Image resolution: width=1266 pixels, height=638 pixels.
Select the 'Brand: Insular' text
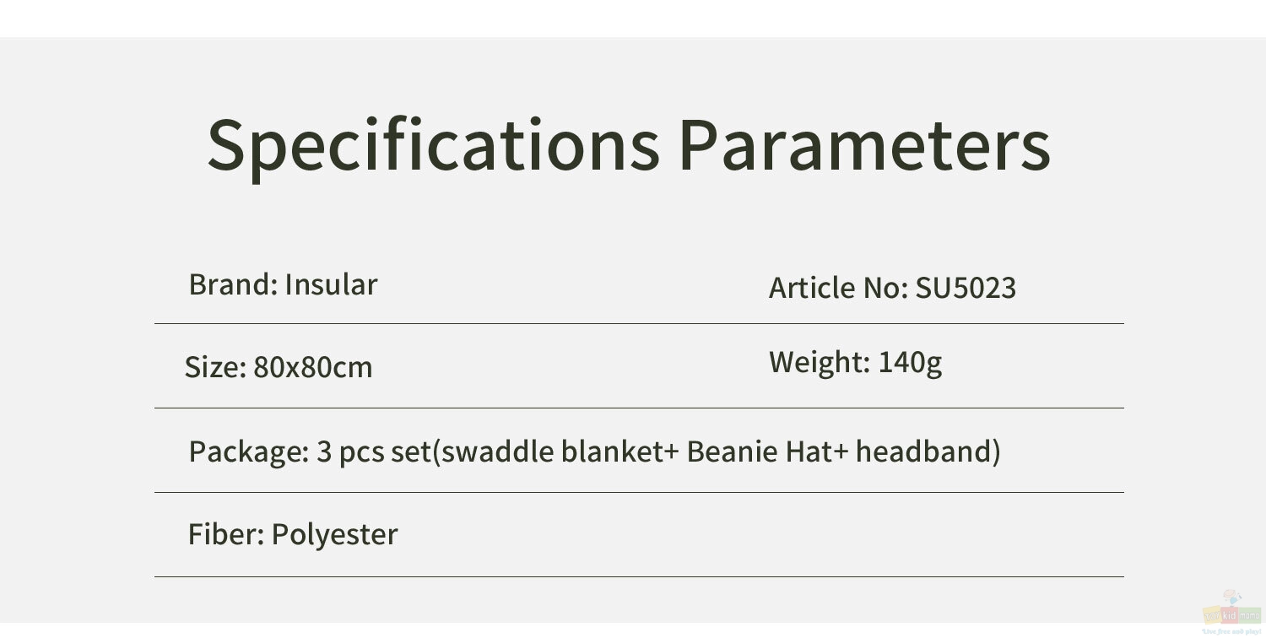(283, 284)
